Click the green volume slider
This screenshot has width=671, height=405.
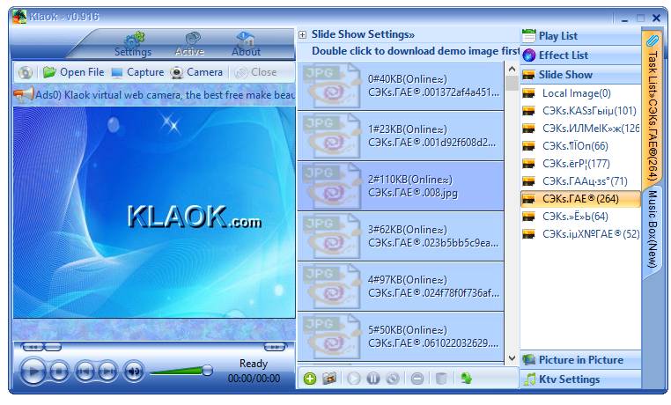[181, 371]
